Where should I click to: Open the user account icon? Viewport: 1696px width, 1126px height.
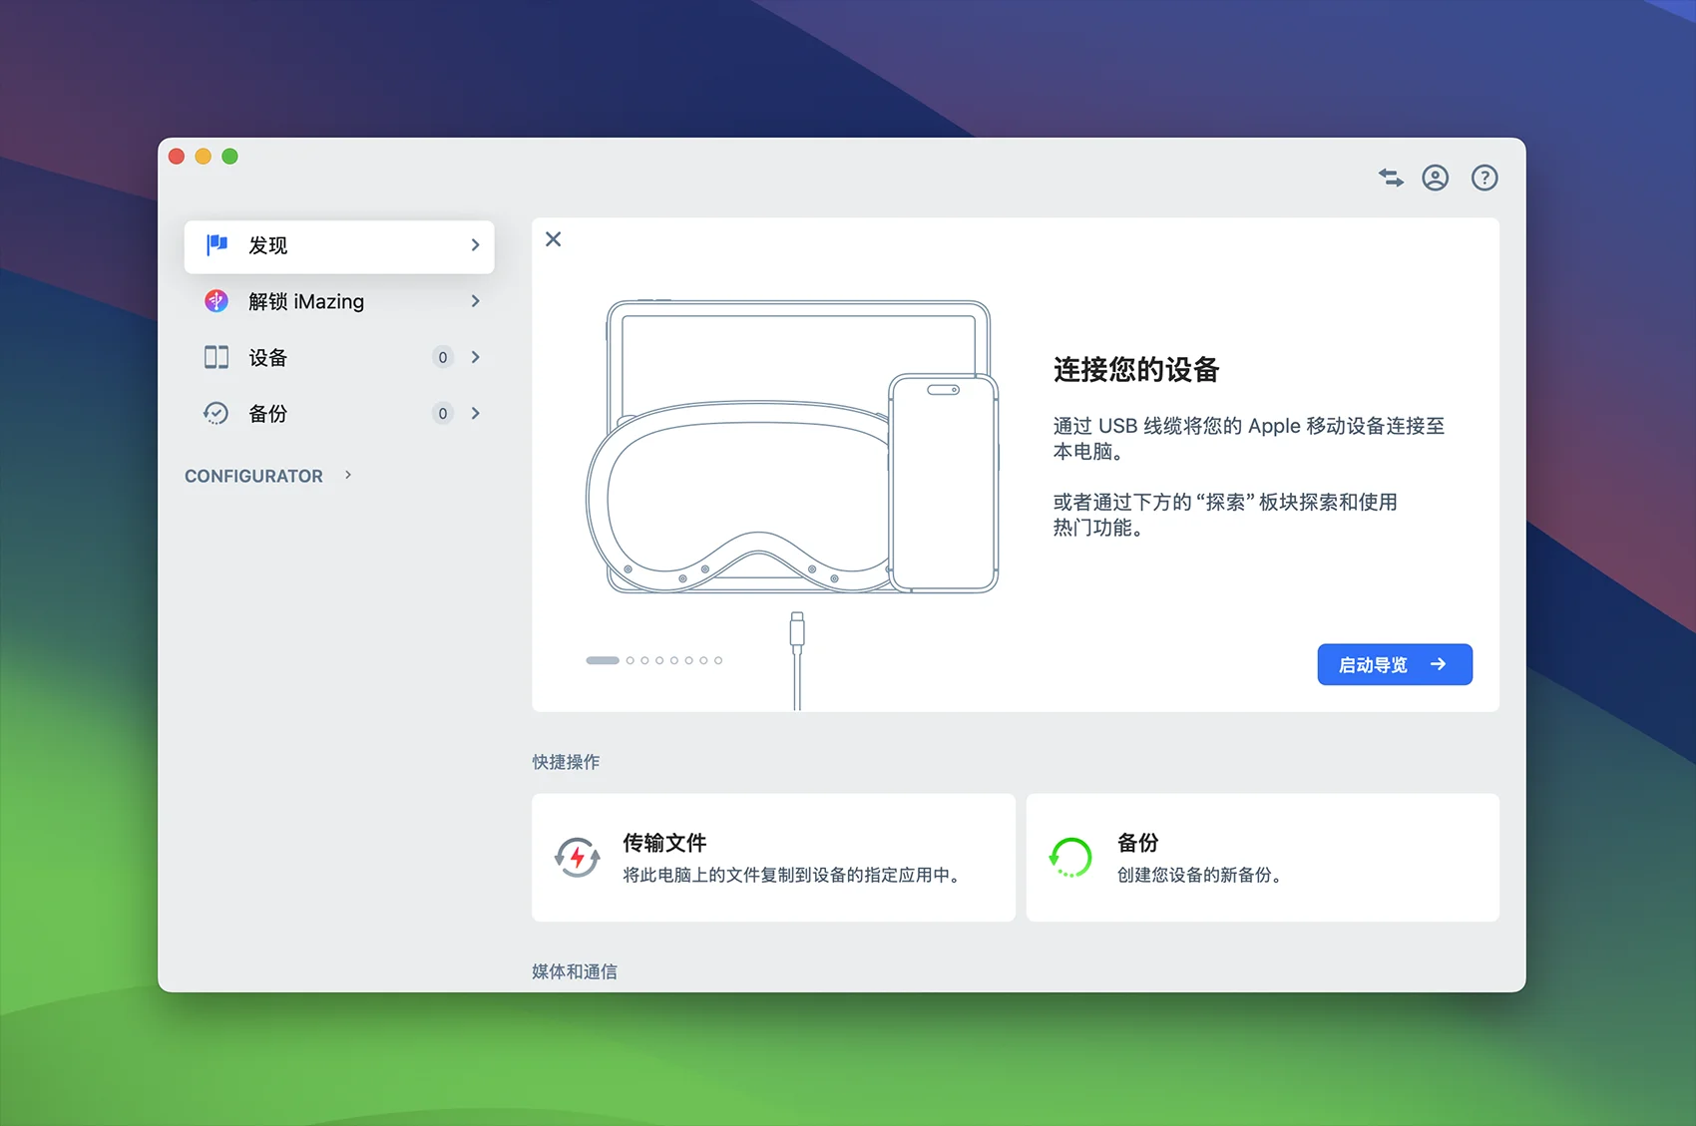click(x=1435, y=178)
